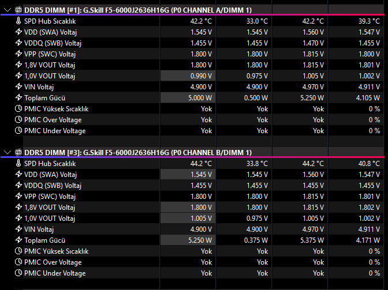Click bolt icon of DIMM #1 1,0V VOUT Voltaj

tap(18, 76)
